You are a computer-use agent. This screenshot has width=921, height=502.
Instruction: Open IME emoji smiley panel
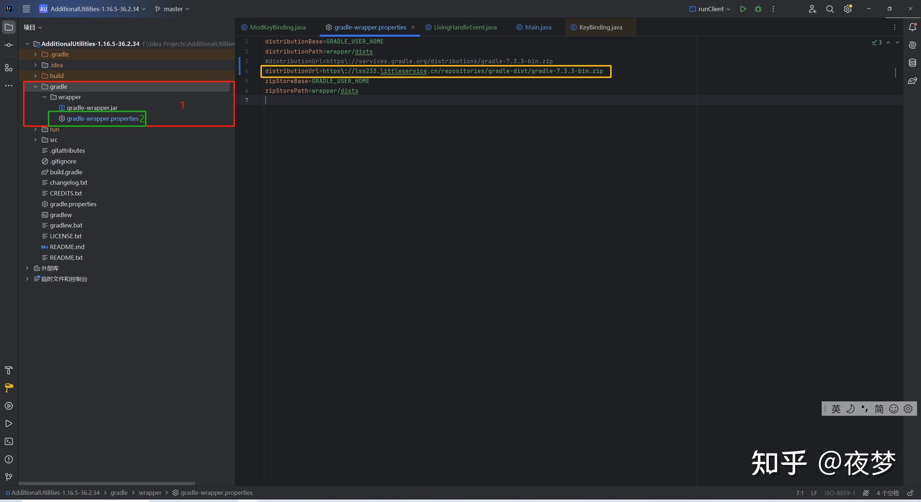point(893,409)
